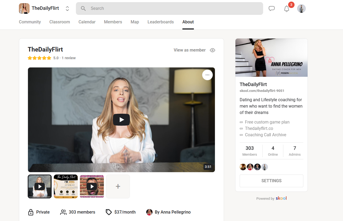This screenshot has width=343, height=221.
Task: Open the notifications bell
Action: (x=287, y=8)
